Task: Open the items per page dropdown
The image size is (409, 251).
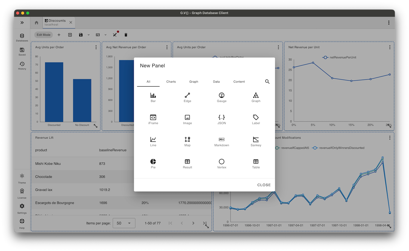Action: point(124,223)
